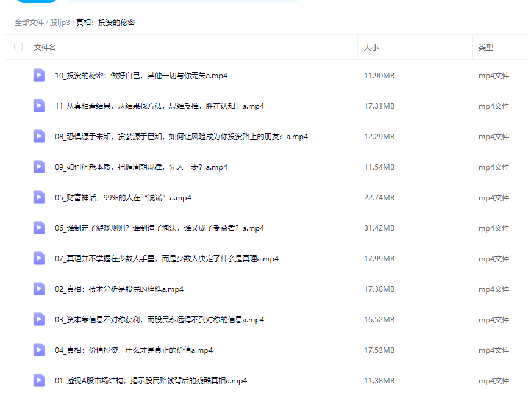Navigate to the 股ljp3 folder via breadcrumb
Screen dimensions: 528x401
pos(59,22)
